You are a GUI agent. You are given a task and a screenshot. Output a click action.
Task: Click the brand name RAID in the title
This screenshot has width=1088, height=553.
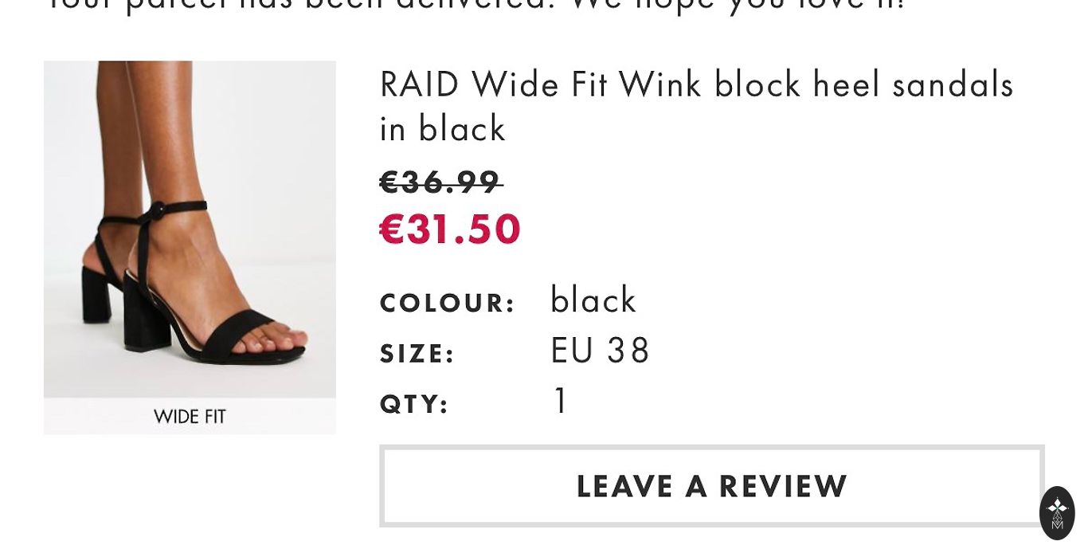coord(419,84)
